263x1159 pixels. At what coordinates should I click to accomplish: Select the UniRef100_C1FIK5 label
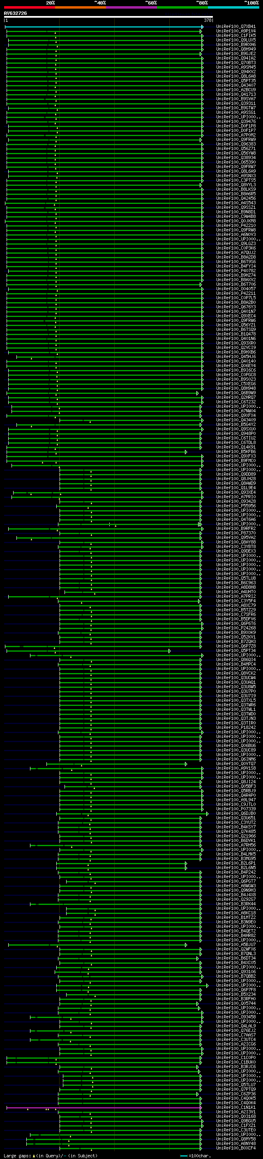pos(236,36)
